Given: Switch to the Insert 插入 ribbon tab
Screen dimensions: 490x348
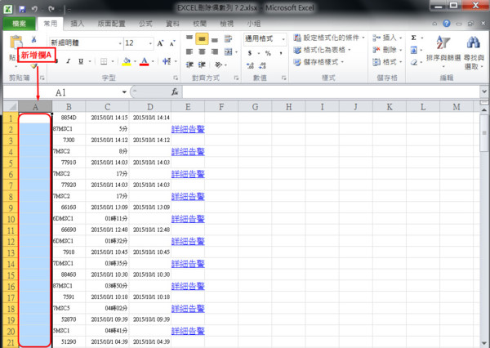Looking at the screenshot, I should [x=78, y=24].
